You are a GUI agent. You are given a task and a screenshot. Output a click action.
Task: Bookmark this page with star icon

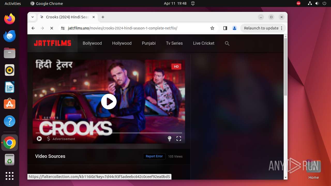coord(212,28)
